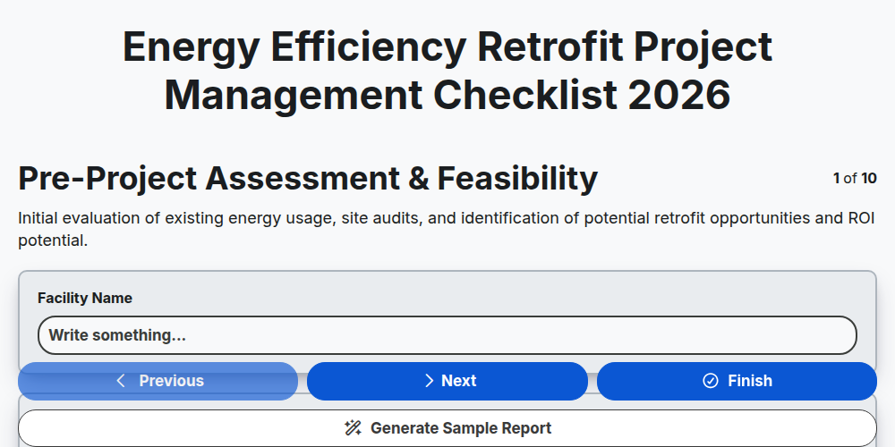The image size is (895, 447).
Task: Click the 'Pre-Project Assessment & Feasibility' heading
Action: point(308,179)
